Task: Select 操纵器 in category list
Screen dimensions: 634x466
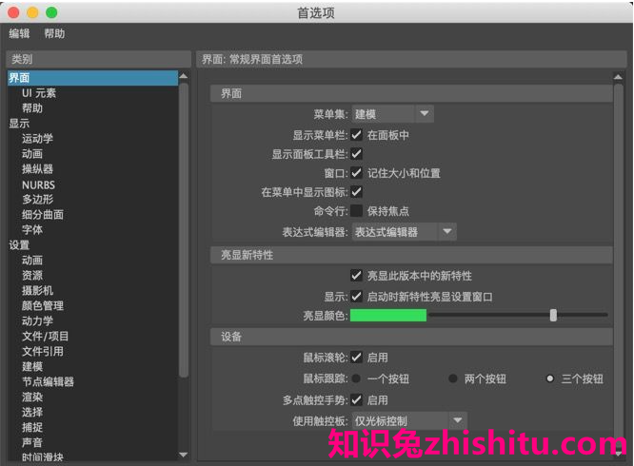Action: click(37, 169)
